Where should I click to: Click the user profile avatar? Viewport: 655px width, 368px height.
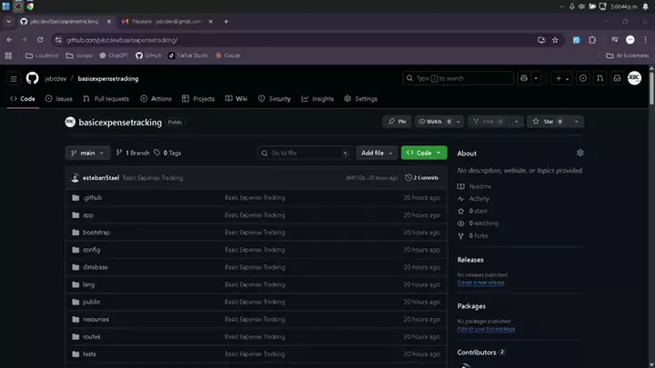point(634,78)
